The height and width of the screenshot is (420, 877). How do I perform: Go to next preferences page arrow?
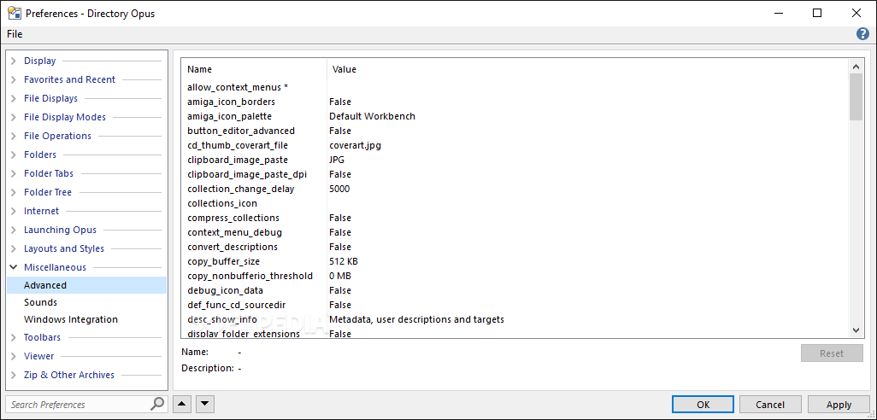pyautogui.click(x=204, y=403)
